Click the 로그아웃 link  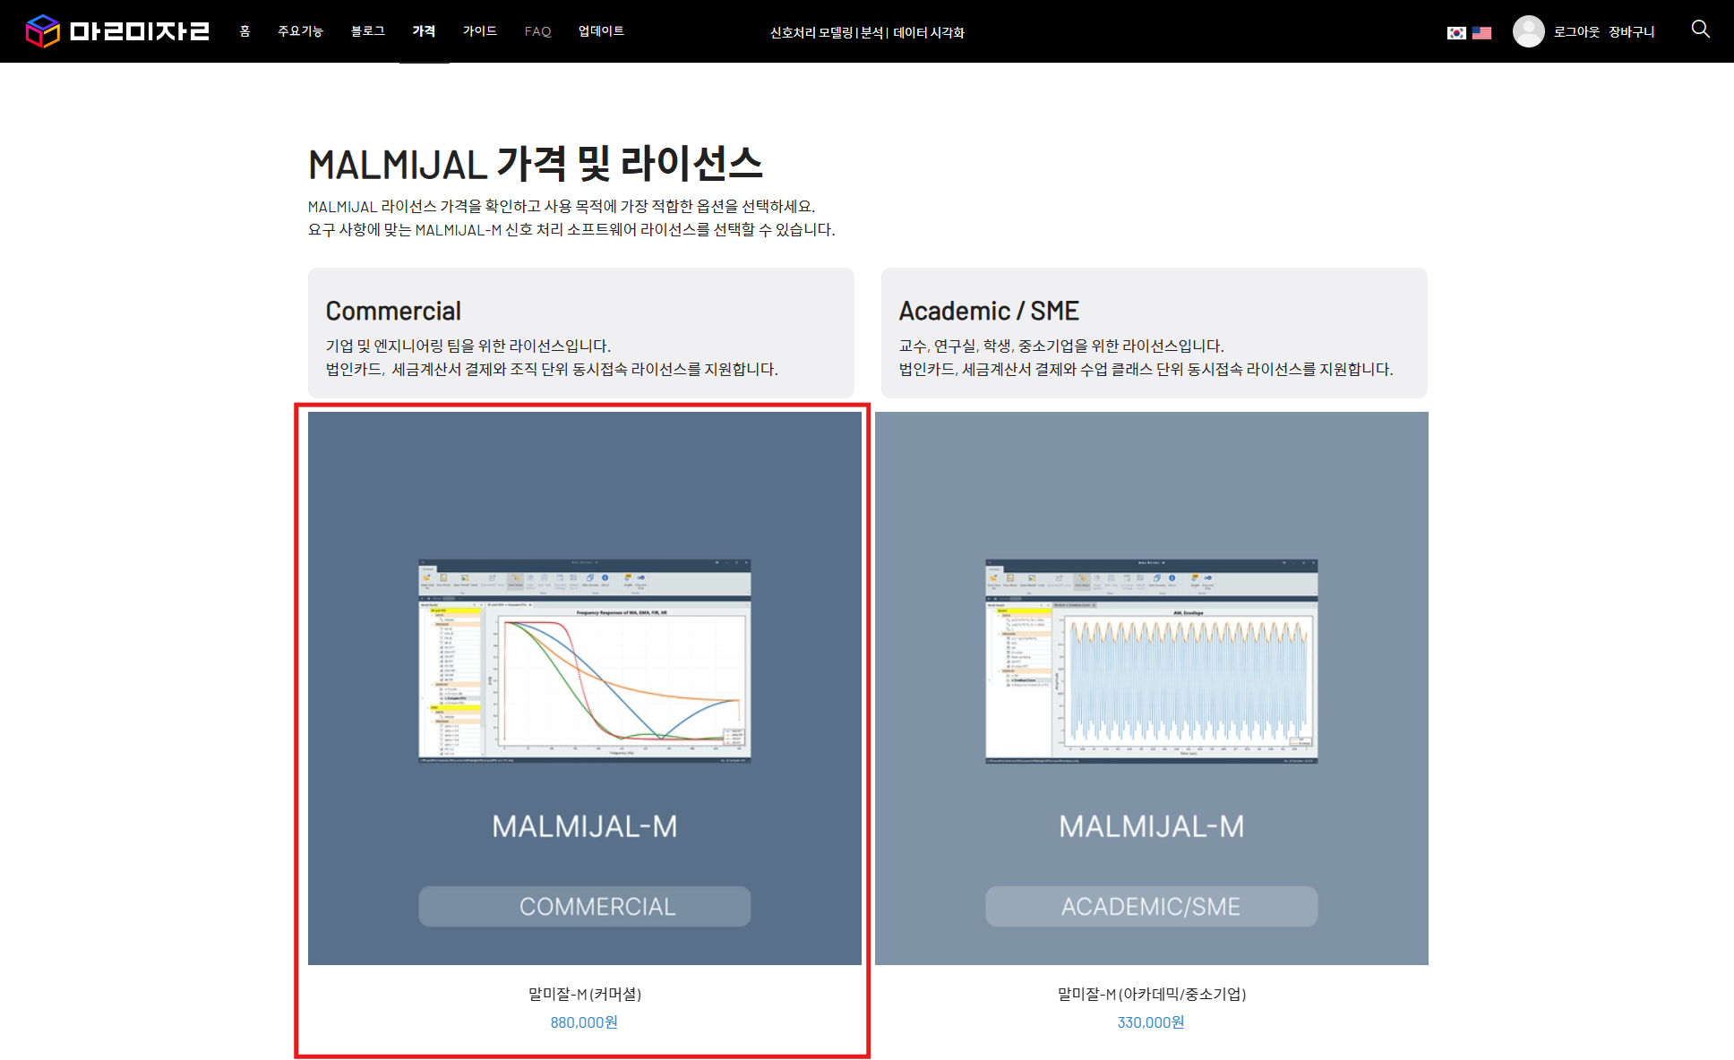tap(1576, 32)
